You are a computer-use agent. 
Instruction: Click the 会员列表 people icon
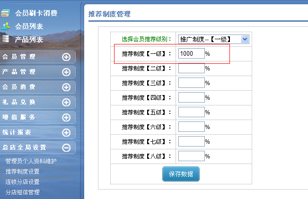6,26
